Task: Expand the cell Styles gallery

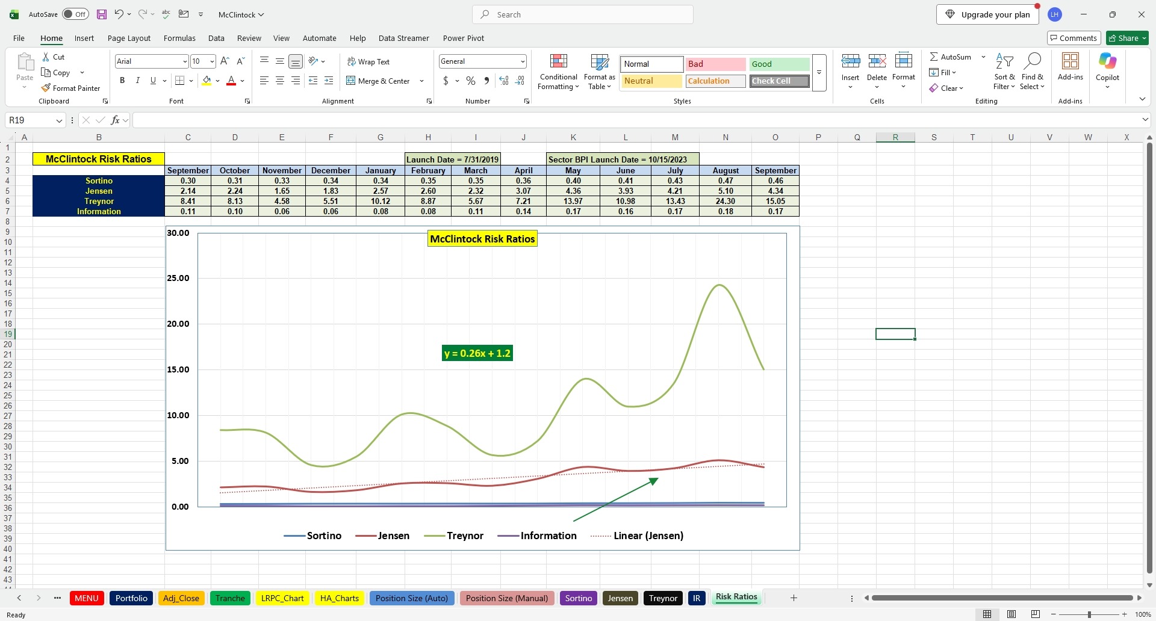Action: tap(819, 73)
